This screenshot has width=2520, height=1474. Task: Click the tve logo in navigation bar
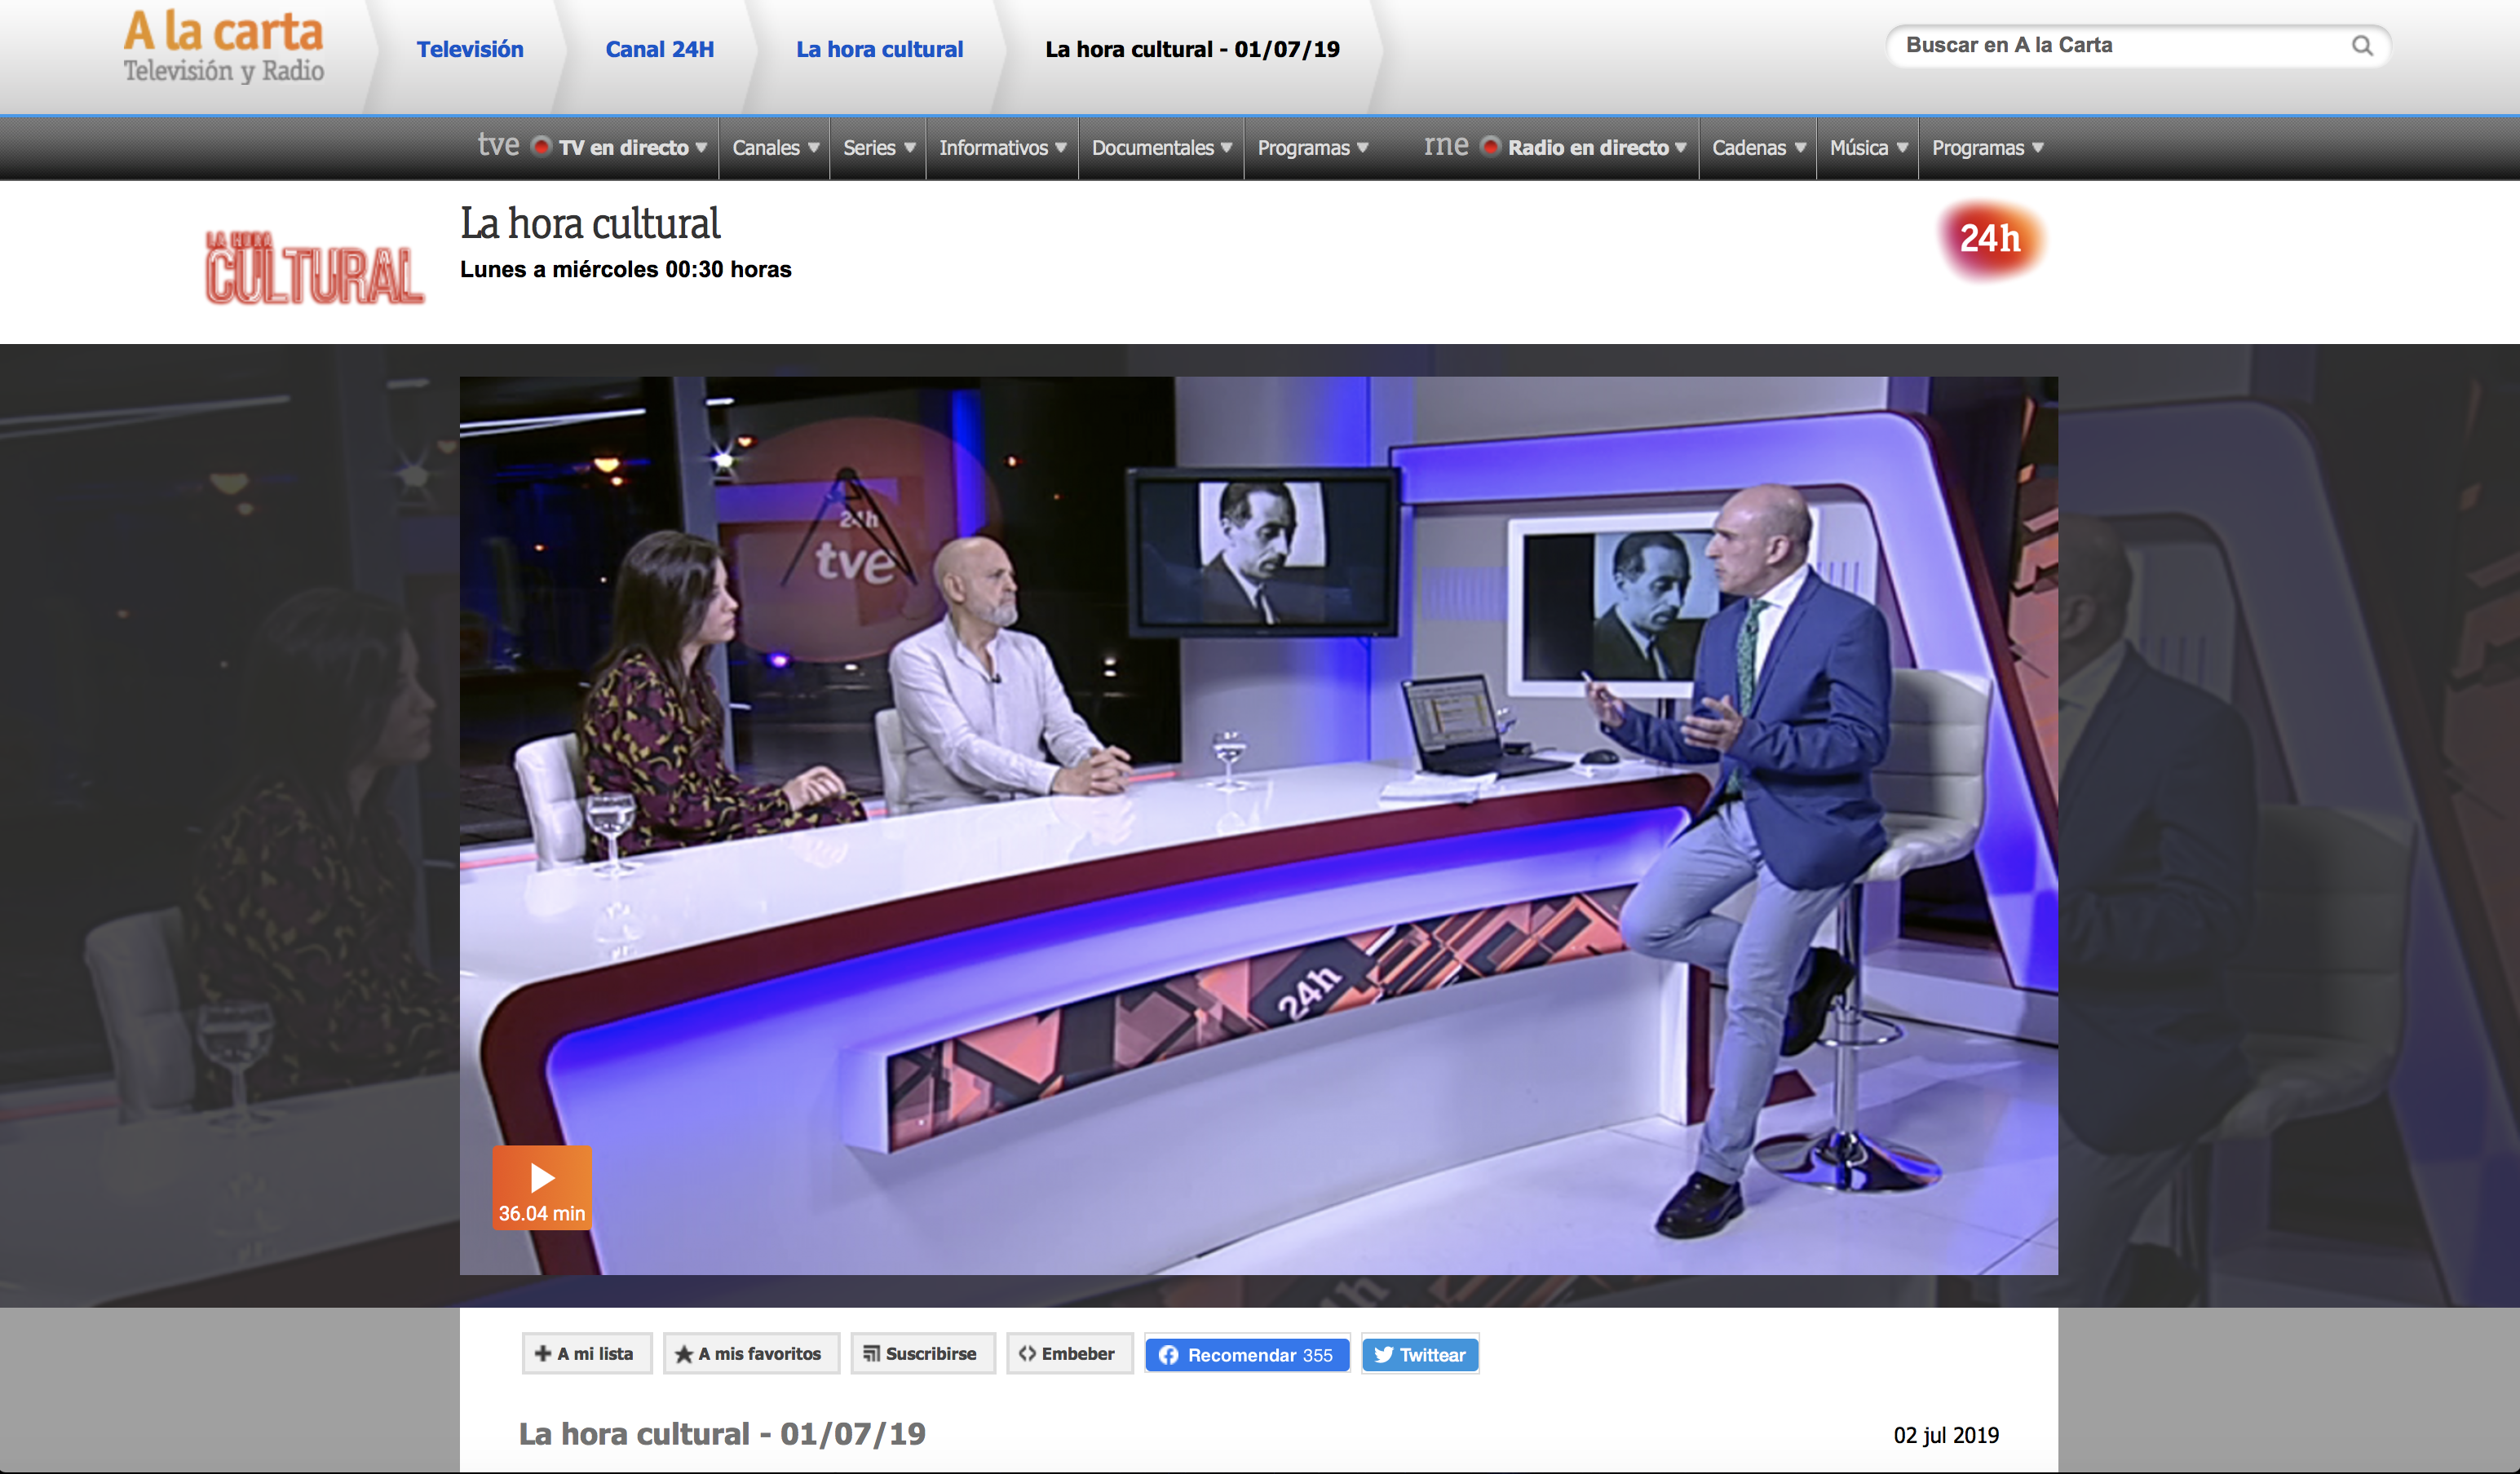click(498, 146)
